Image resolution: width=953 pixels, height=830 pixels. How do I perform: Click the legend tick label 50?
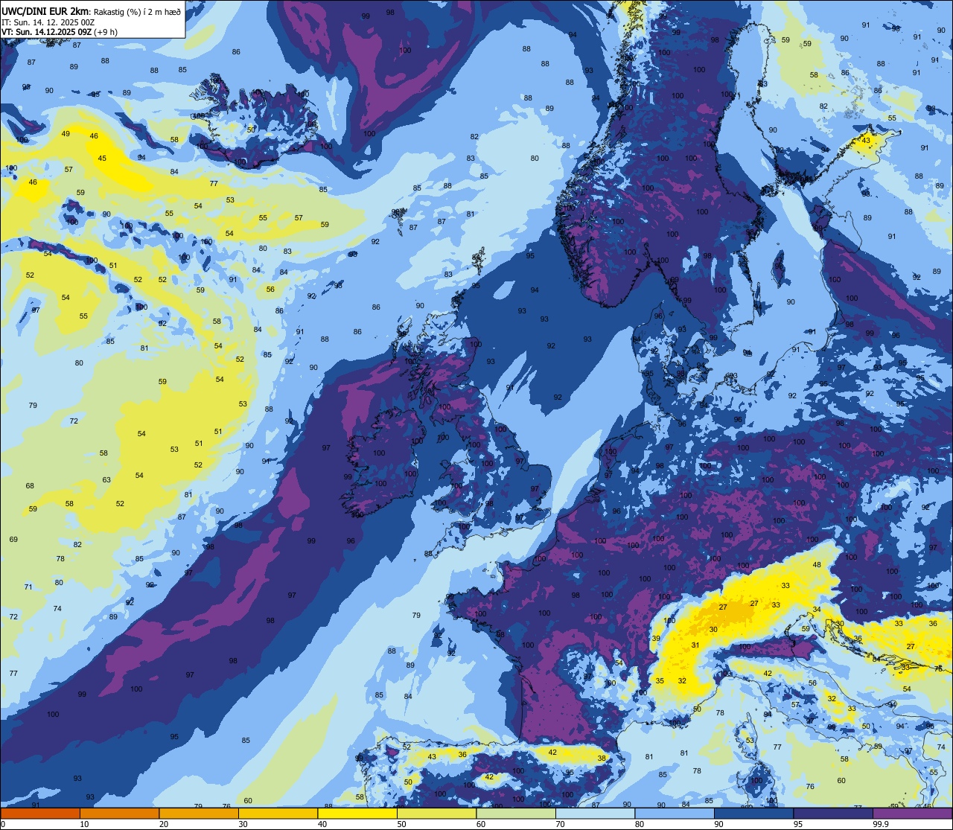[401, 824]
